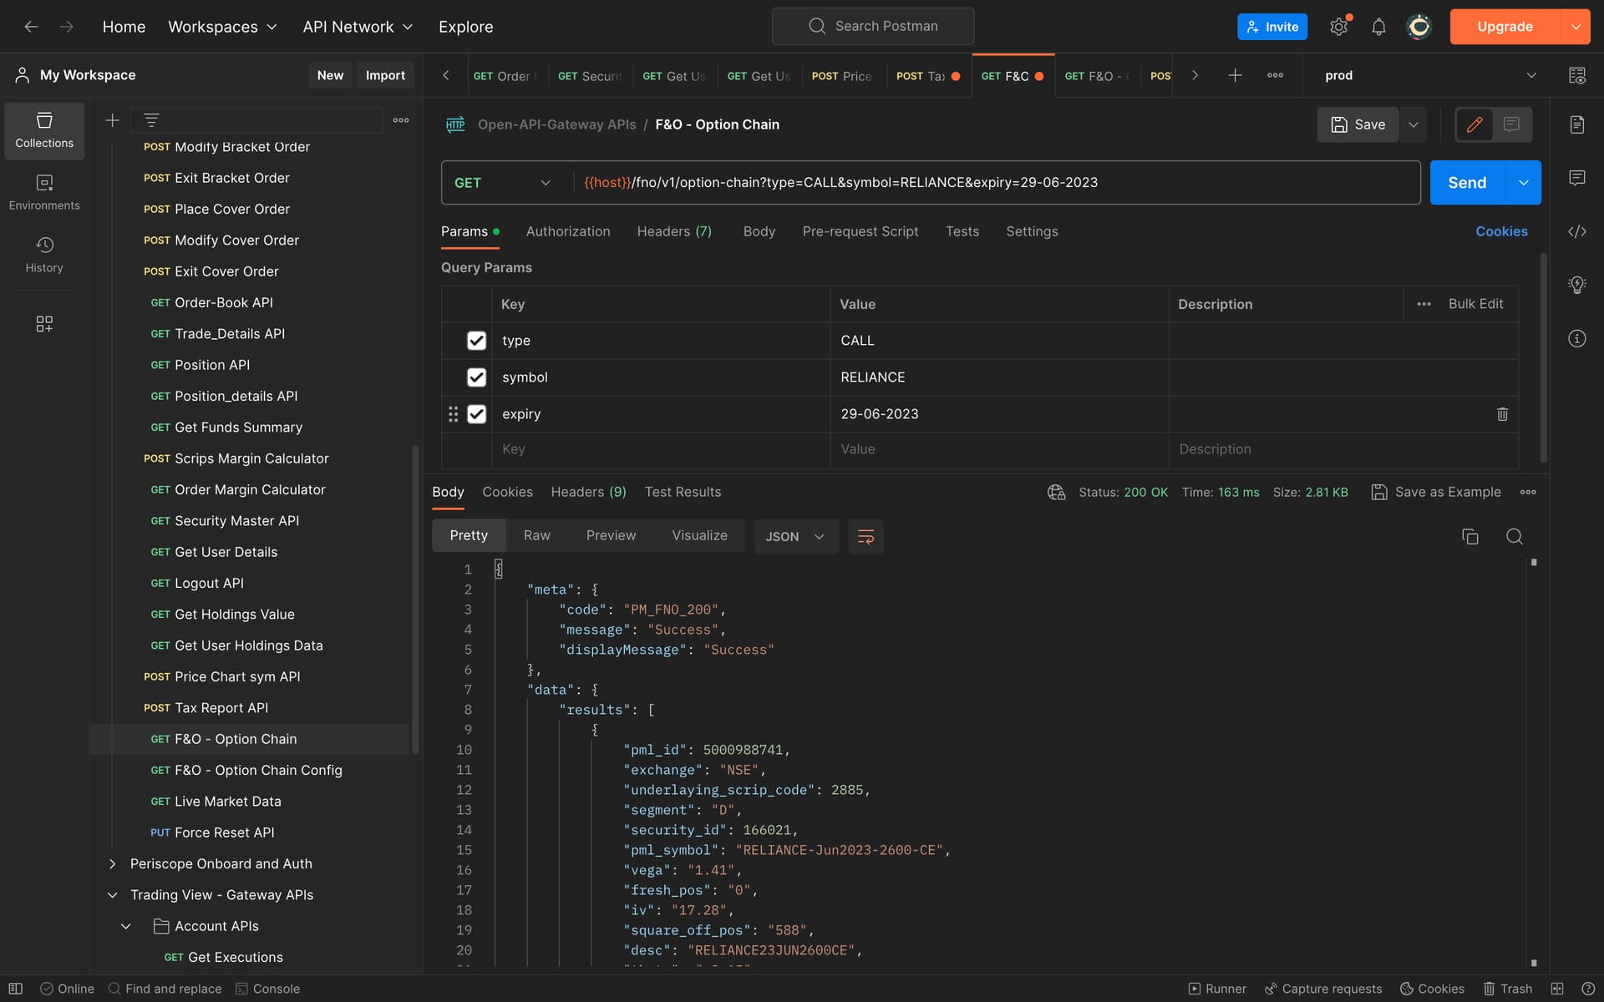The image size is (1604, 1002).
Task: Open the History sidebar panel
Action: pos(44,255)
